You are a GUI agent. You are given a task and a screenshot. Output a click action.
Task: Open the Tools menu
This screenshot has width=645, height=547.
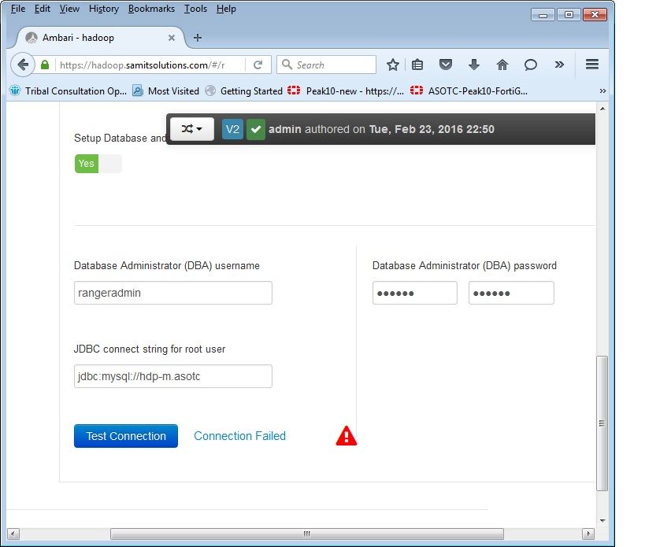pos(195,9)
